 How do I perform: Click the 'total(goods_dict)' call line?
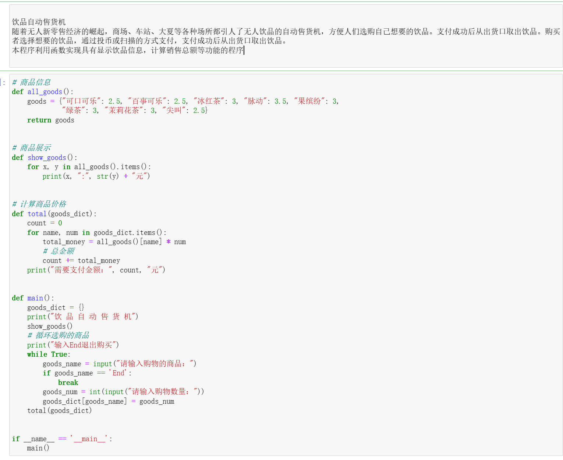59,411
